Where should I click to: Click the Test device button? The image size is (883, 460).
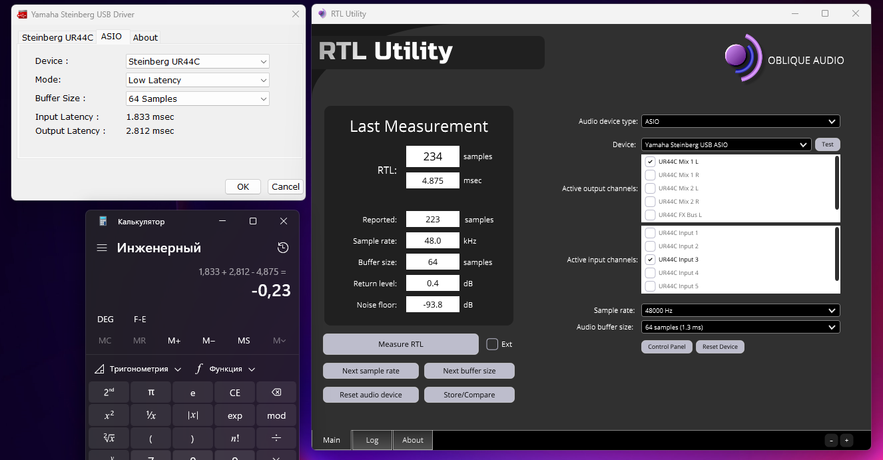[x=828, y=144]
